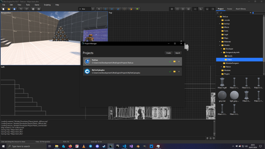
Task: Collapse the Models folder
Action: click(220, 45)
